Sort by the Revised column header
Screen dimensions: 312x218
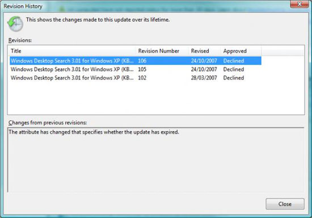204,51
